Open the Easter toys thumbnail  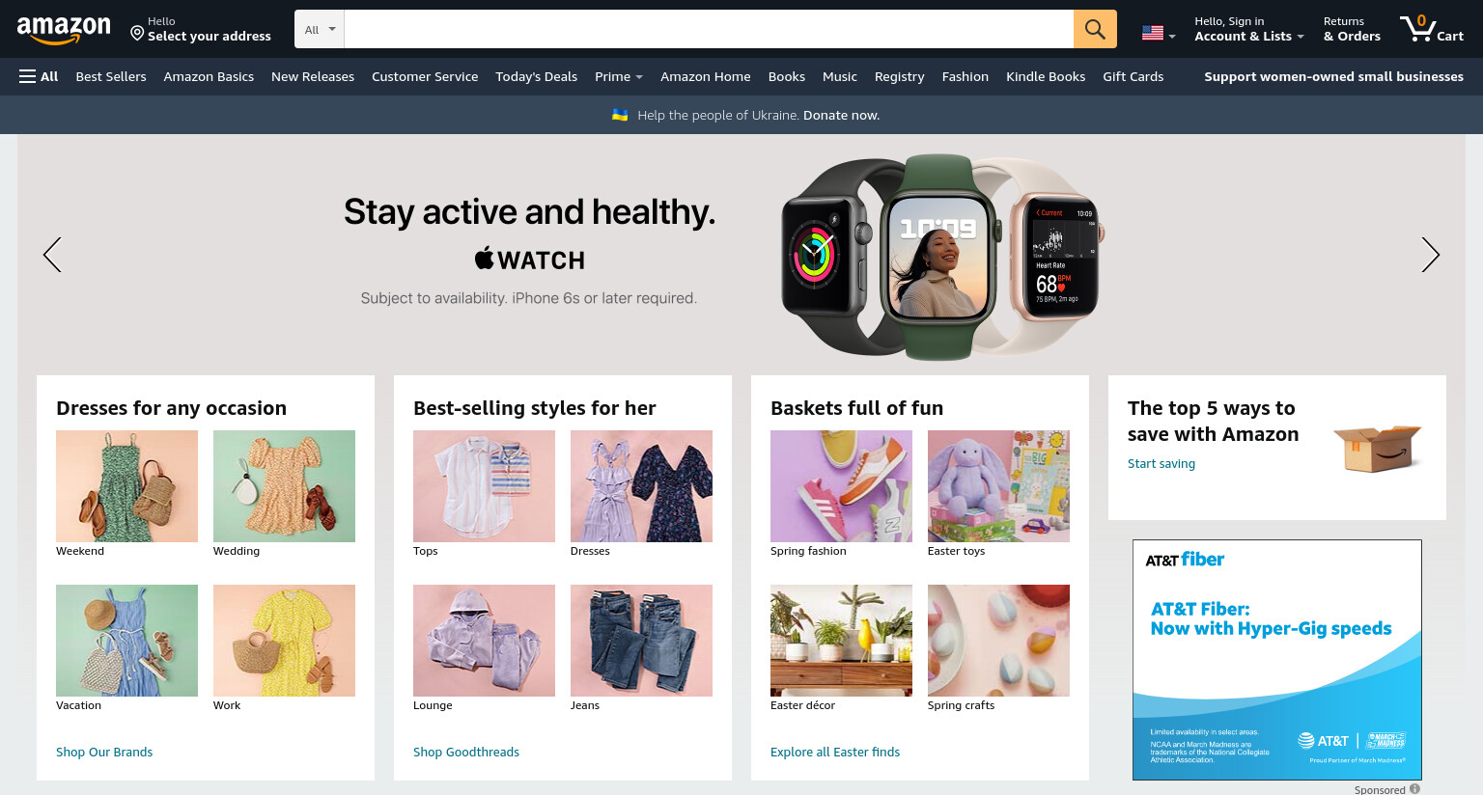coord(998,486)
